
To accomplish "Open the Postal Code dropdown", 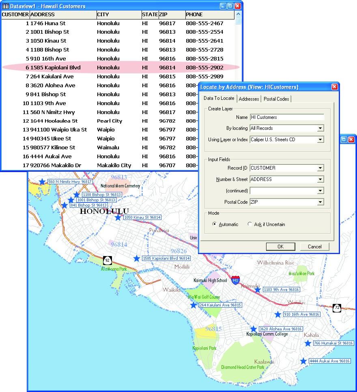I will pyautogui.click(x=320, y=202).
